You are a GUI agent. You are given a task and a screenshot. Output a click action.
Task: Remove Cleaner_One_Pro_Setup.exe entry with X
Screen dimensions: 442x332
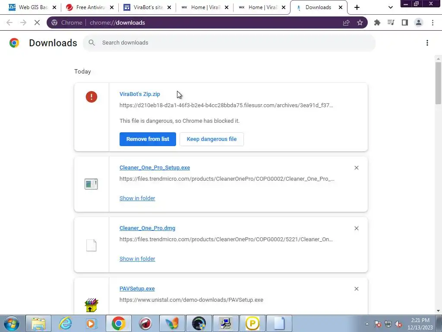click(x=356, y=168)
